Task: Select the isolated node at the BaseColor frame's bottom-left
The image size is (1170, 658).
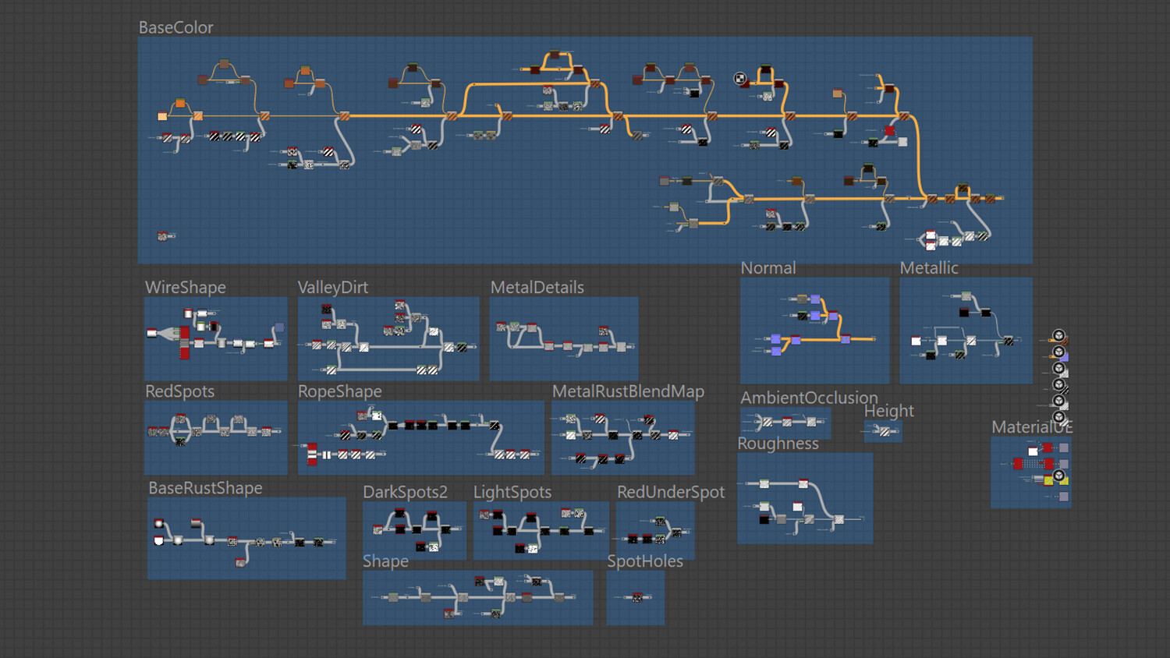Action: point(162,235)
